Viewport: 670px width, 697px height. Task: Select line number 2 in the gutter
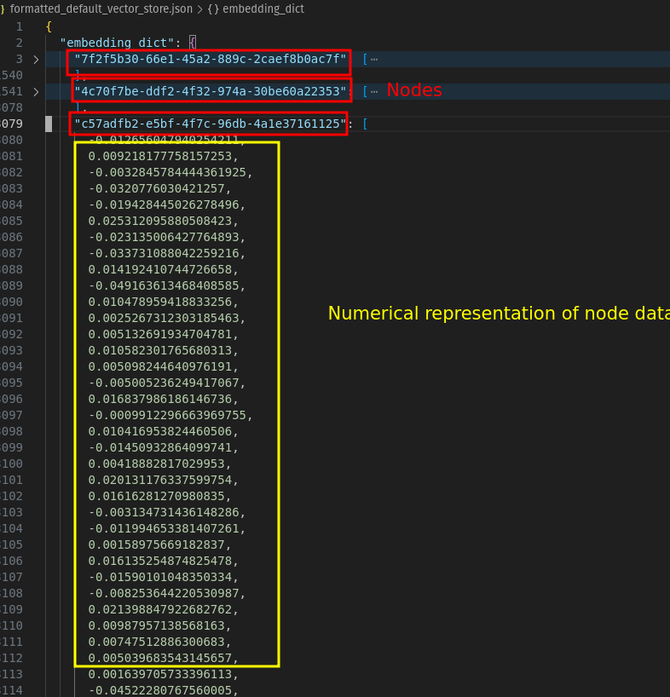[x=19, y=43]
